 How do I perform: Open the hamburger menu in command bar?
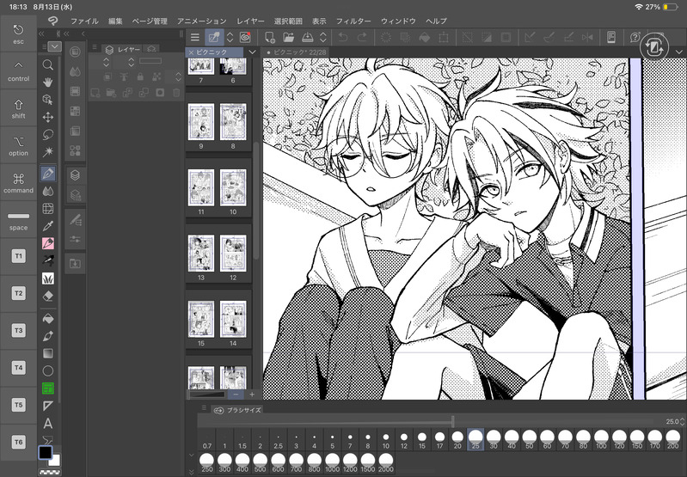coord(195,37)
